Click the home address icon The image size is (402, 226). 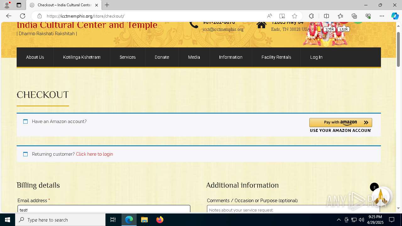pos(261,25)
